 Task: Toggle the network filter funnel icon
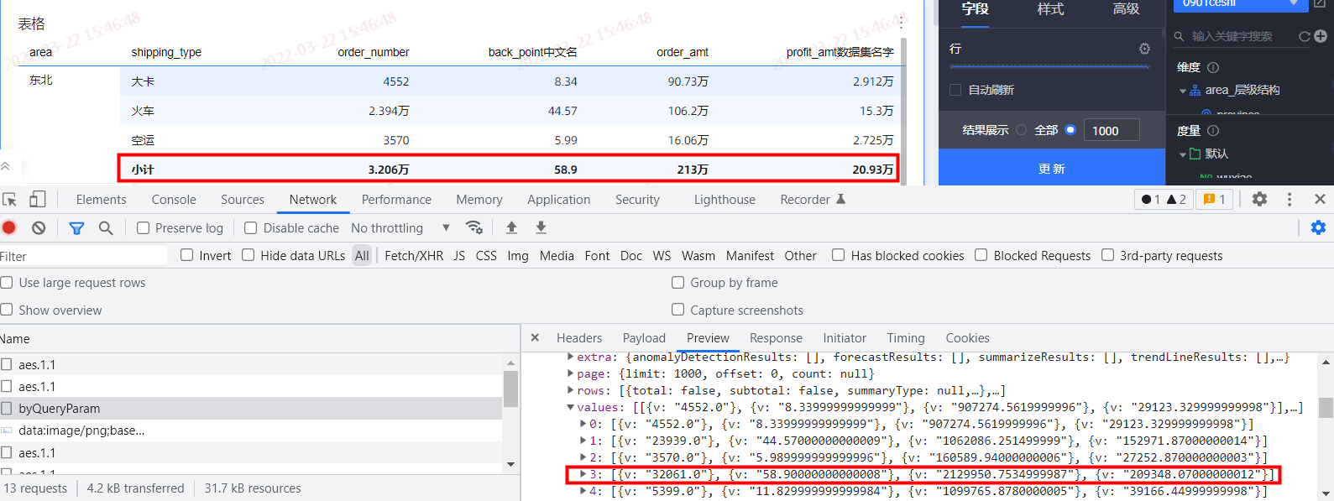[x=76, y=227]
